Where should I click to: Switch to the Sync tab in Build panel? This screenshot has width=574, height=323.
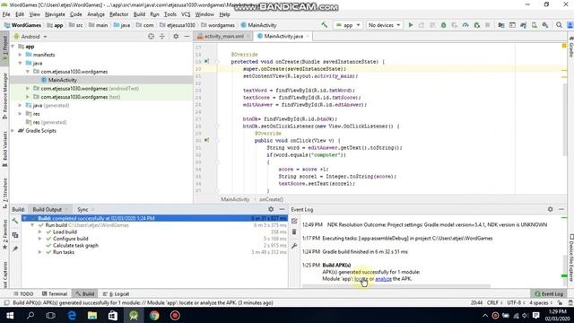click(x=83, y=209)
